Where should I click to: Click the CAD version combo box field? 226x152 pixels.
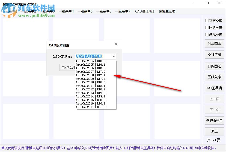pyautogui.click(x=96, y=56)
